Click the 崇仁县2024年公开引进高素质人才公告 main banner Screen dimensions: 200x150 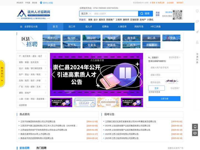tap(96, 74)
